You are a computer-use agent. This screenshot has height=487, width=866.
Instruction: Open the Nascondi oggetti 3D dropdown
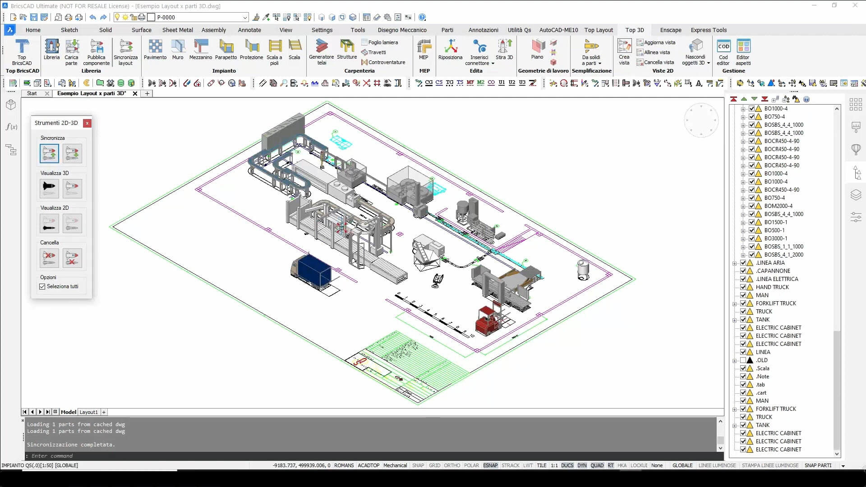pyautogui.click(x=708, y=63)
